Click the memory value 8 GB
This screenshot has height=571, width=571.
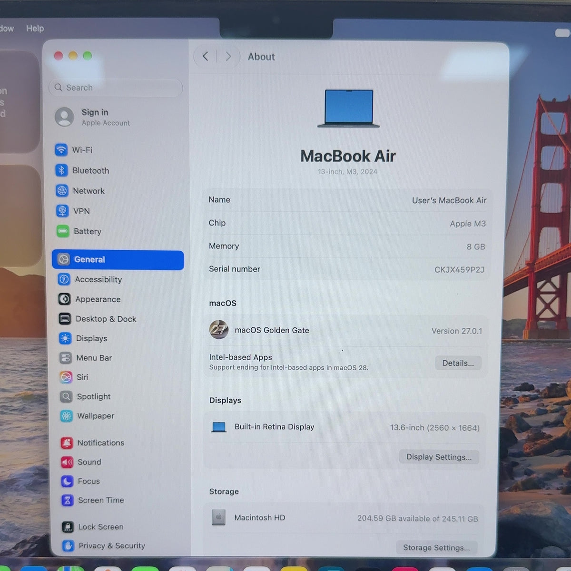pyautogui.click(x=476, y=246)
